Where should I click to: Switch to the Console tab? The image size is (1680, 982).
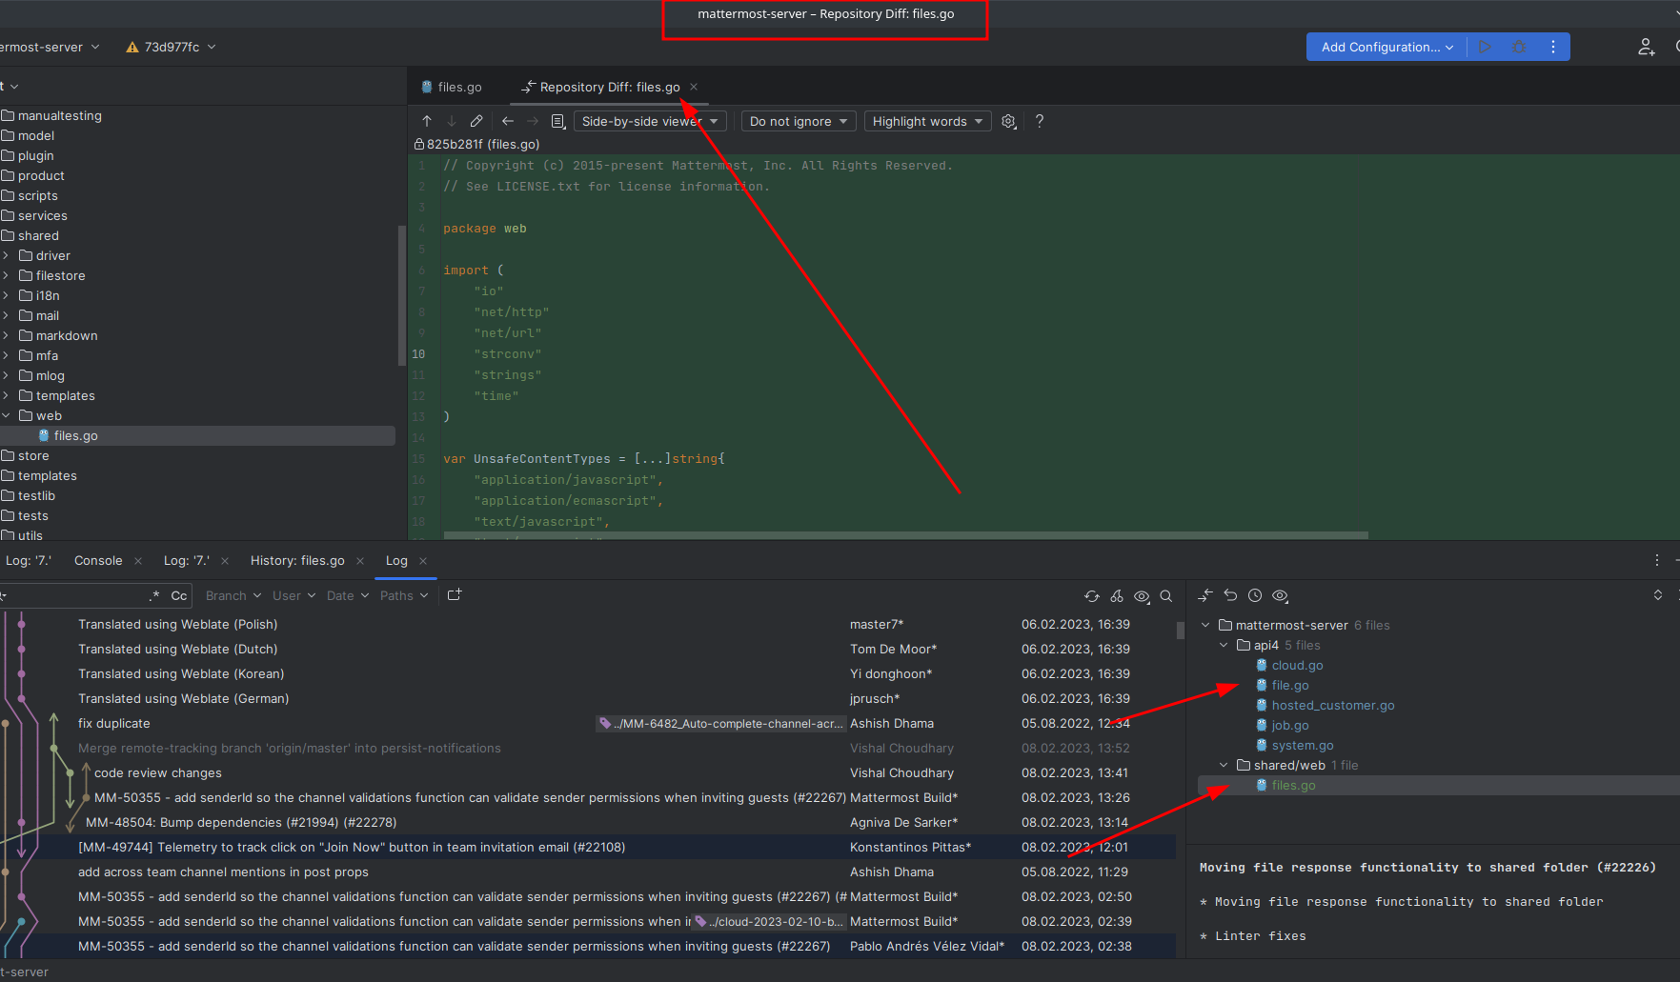coord(97,560)
